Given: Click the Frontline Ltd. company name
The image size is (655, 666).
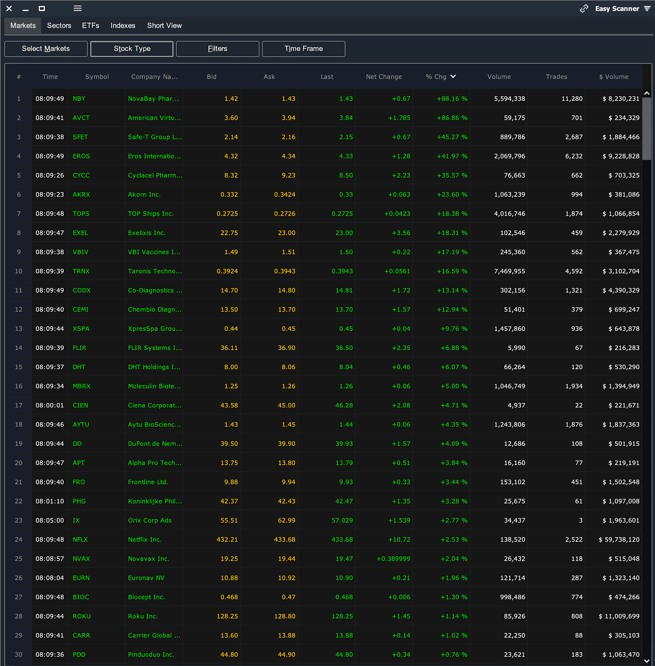Looking at the screenshot, I should [x=148, y=482].
